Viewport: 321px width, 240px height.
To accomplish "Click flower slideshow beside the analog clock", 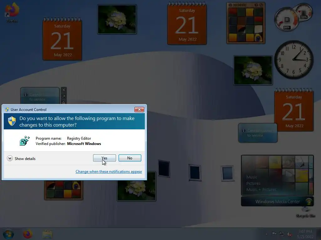I will point(253,70).
